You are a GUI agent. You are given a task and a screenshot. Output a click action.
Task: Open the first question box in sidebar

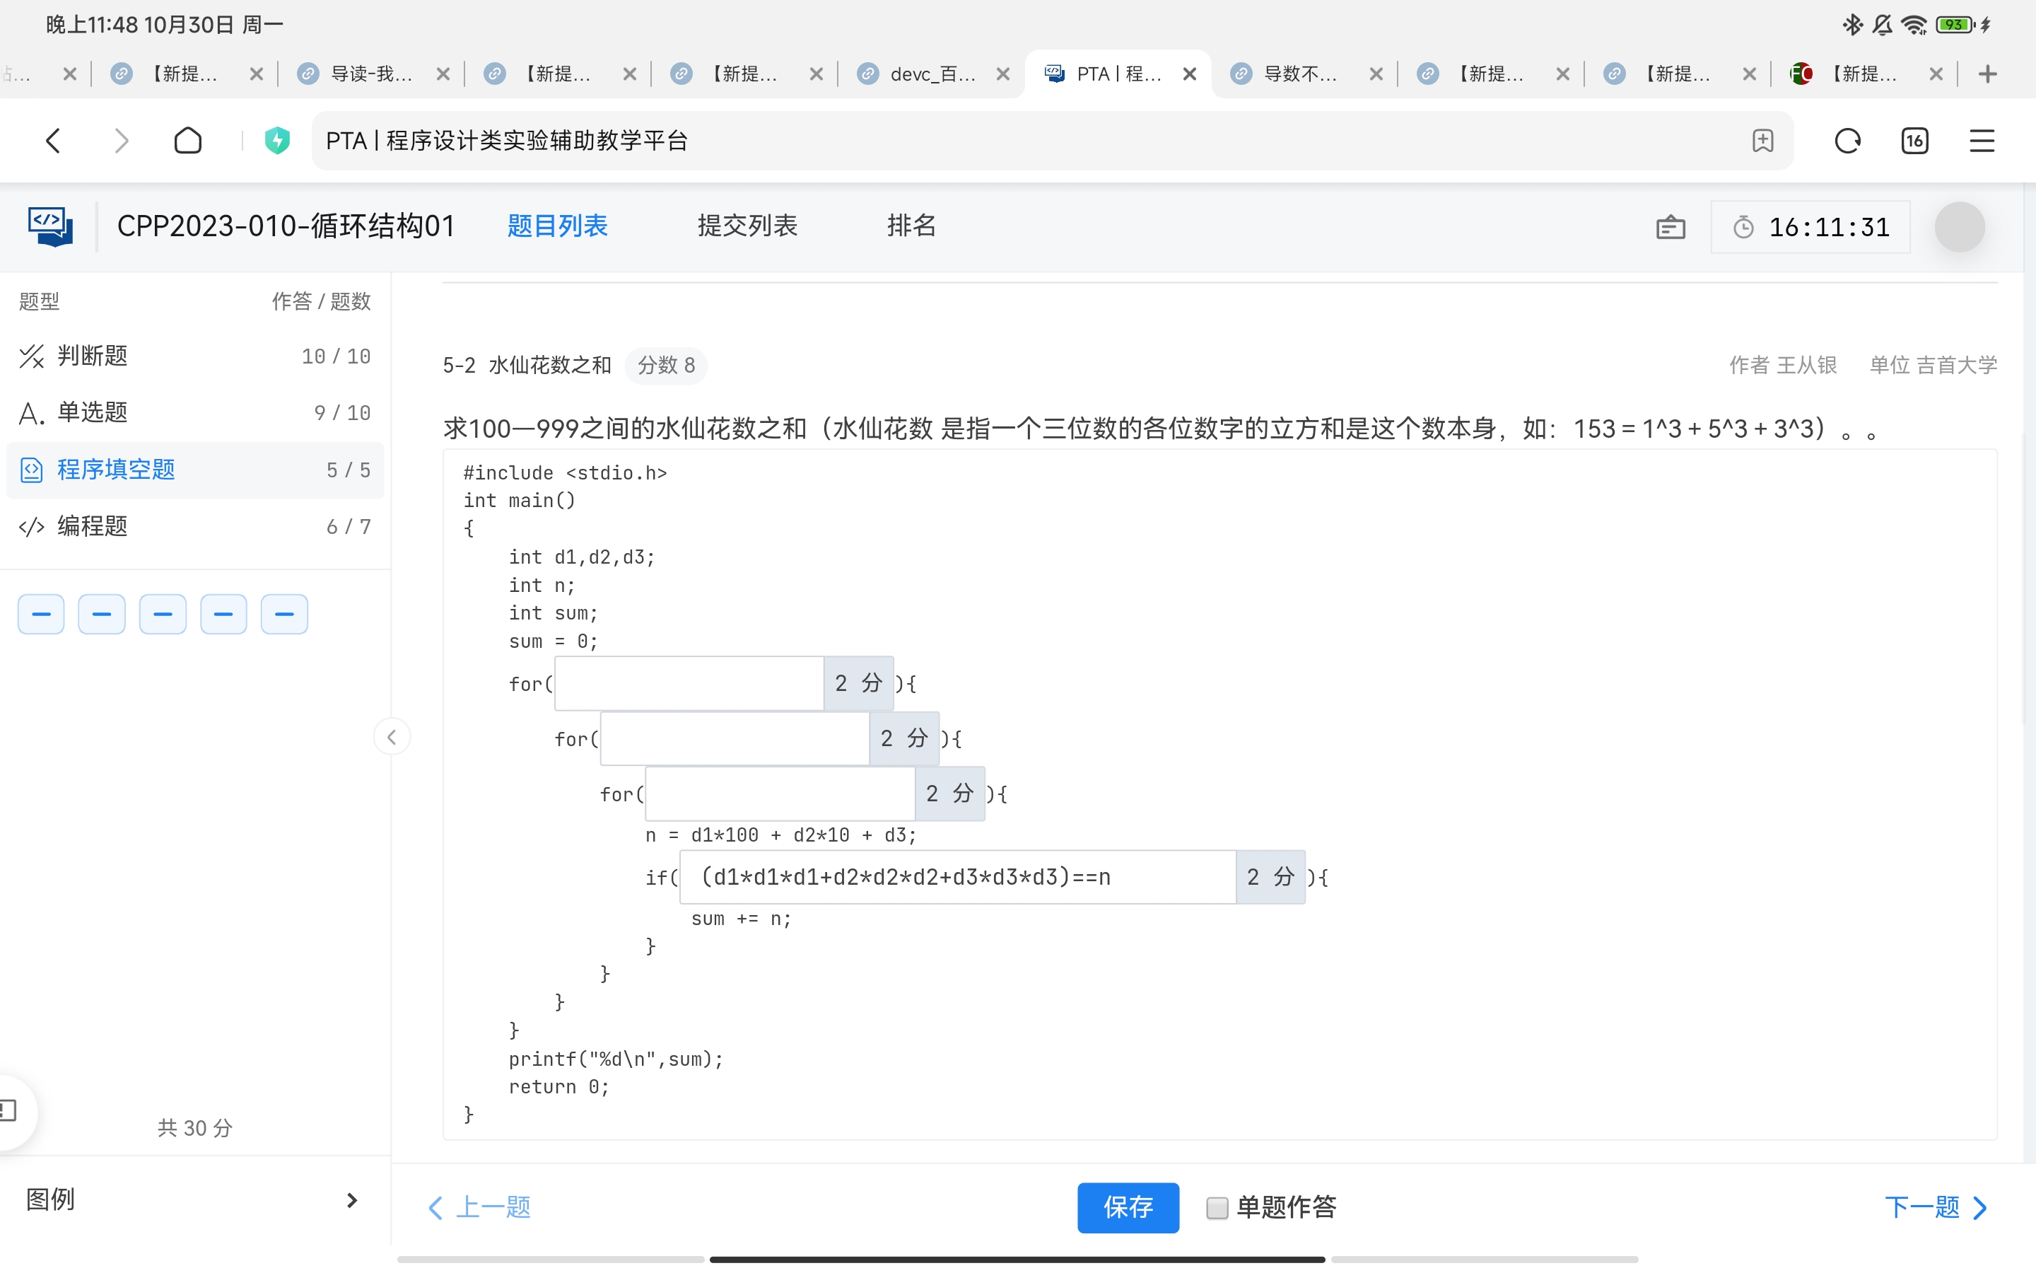coord(41,614)
